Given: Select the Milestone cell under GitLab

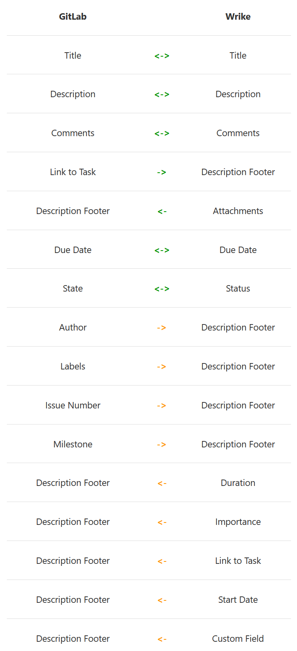Looking at the screenshot, I should 73,444.
